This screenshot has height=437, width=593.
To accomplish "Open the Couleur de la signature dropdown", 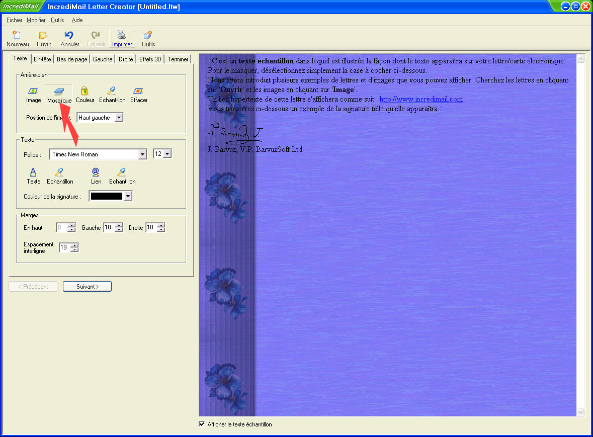I will coord(128,196).
